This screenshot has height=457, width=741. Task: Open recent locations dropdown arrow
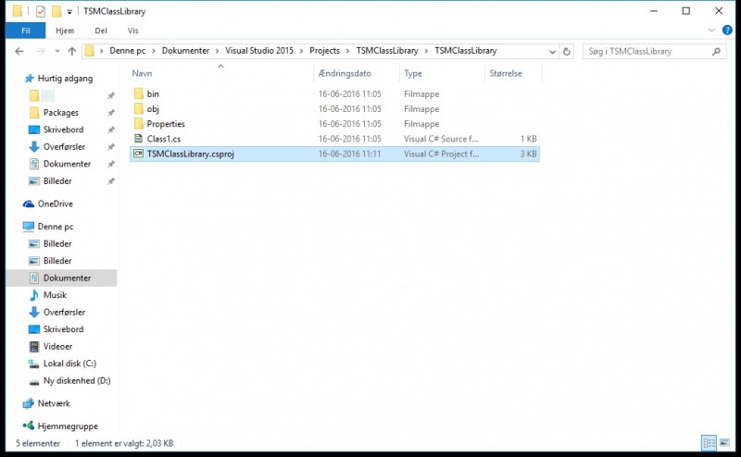57,51
